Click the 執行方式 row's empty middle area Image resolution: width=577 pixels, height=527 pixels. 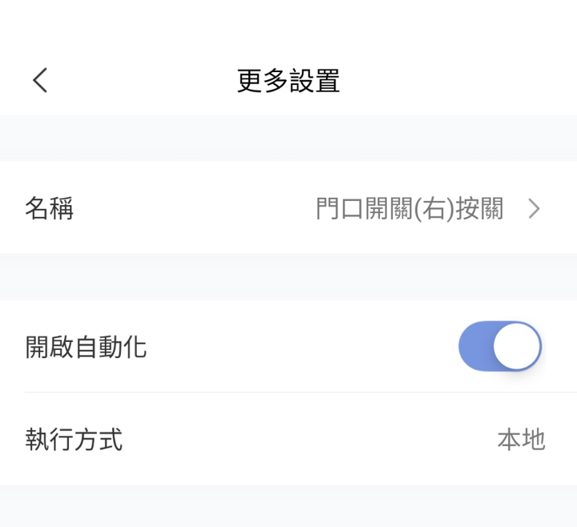tap(309, 439)
